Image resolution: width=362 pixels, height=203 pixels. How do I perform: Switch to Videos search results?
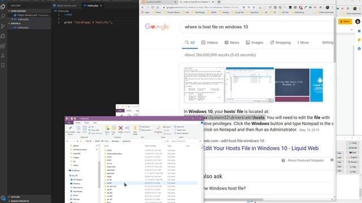click(209, 43)
